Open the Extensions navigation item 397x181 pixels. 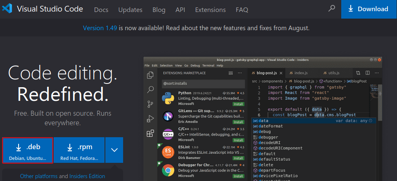(210, 10)
